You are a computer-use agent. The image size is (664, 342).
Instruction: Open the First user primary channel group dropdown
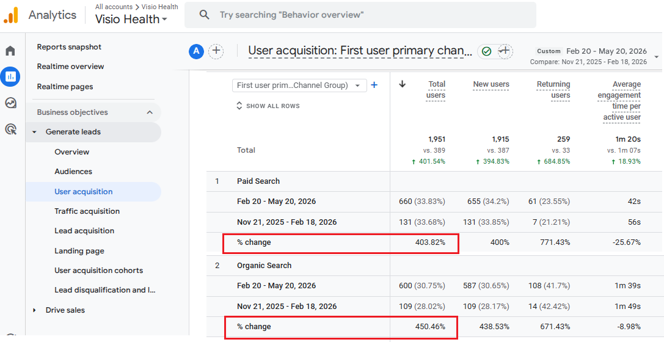click(299, 85)
